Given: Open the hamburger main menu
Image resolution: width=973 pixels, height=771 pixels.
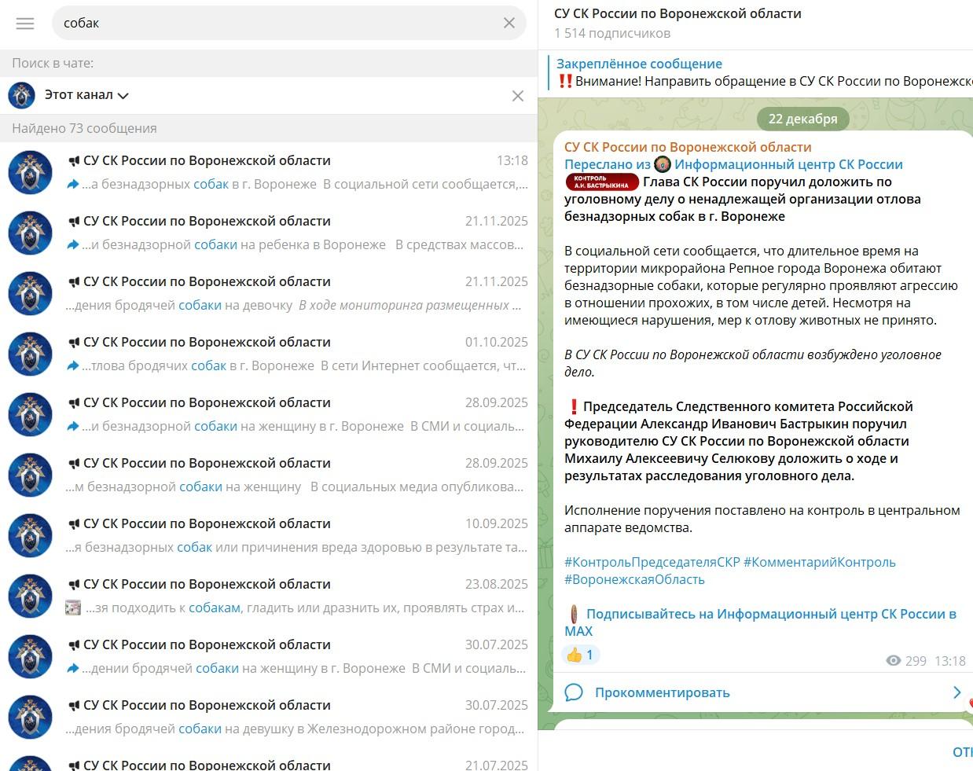Looking at the screenshot, I should (x=25, y=24).
